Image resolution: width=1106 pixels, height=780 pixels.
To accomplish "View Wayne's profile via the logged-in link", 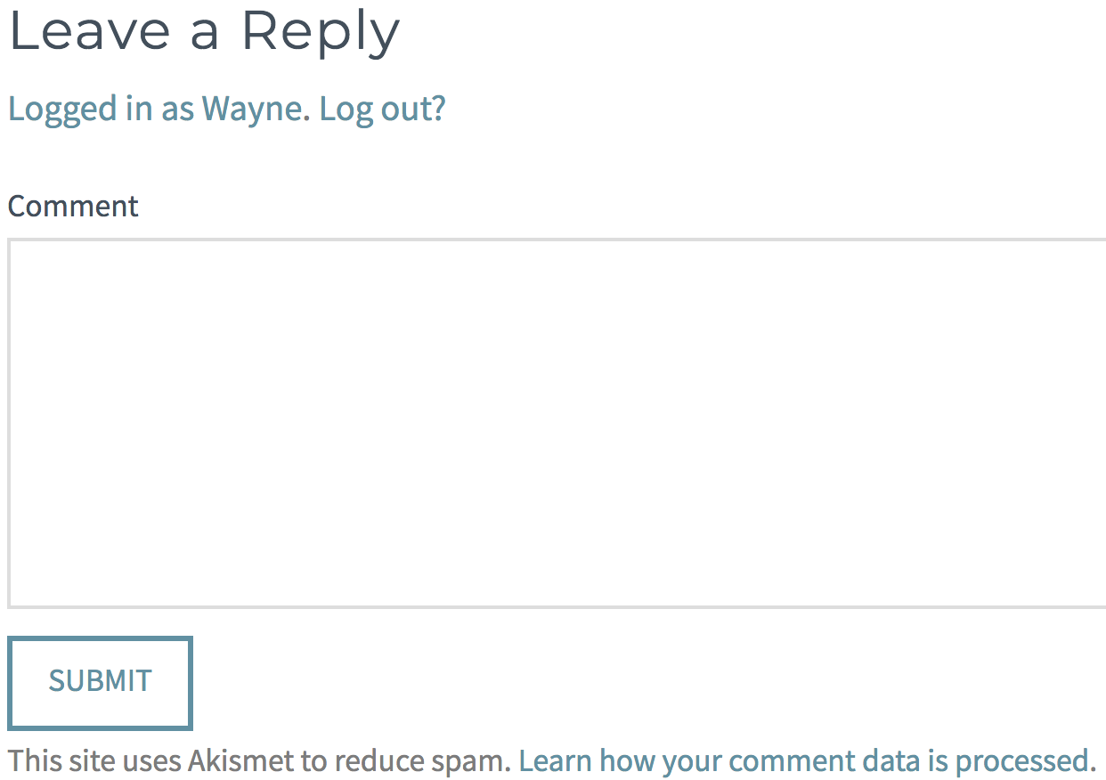I will click(155, 109).
